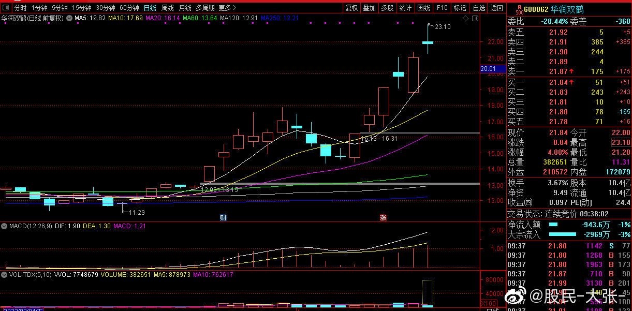Click the 卖五 price 21.92 row
Viewport: 632px width, 311px height.
click(569, 32)
